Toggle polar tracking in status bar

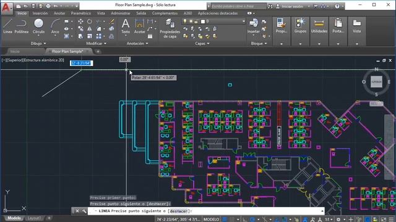[252, 220]
